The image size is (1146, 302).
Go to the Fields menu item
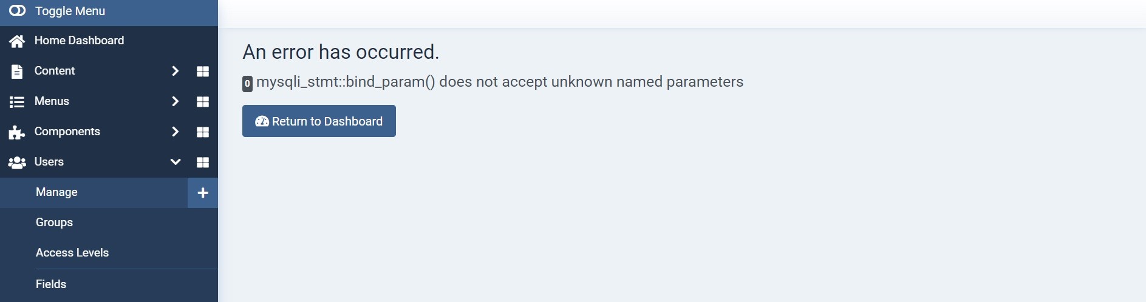click(x=51, y=284)
